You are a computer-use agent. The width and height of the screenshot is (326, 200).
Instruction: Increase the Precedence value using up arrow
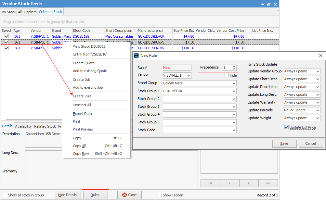coord(234,66)
